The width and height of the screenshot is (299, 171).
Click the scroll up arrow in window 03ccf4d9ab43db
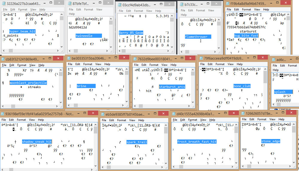tap(172, 16)
